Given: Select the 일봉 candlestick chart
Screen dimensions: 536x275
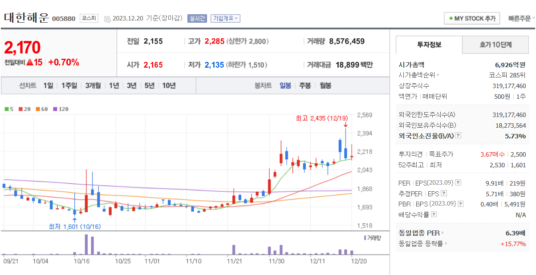Looking at the screenshot, I should tap(285, 85).
